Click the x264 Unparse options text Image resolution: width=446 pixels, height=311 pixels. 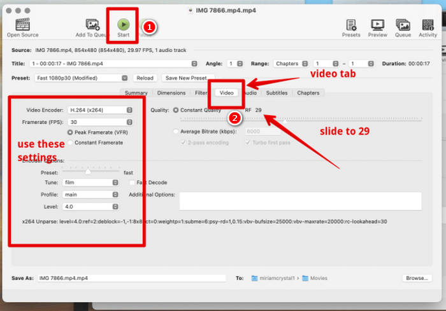coord(205,221)
